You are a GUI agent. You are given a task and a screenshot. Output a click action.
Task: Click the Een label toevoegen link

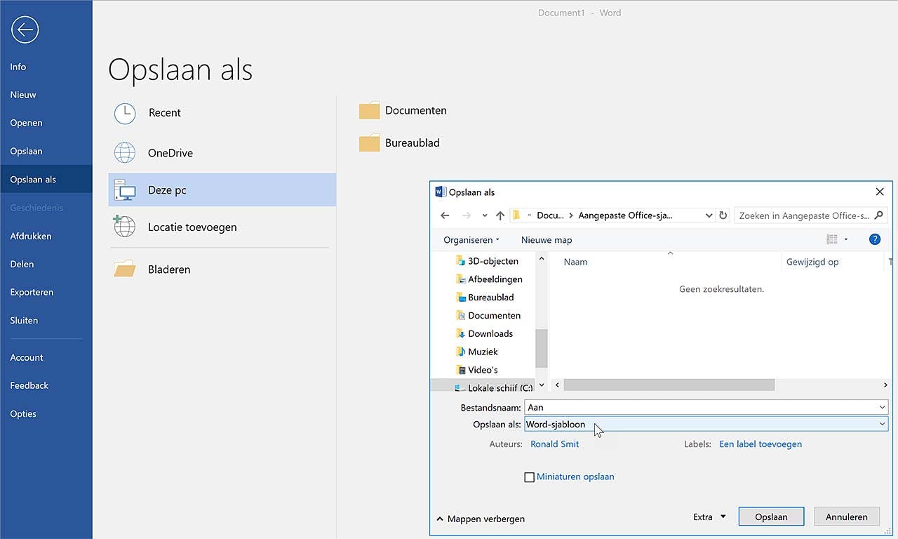pos(760,444)
